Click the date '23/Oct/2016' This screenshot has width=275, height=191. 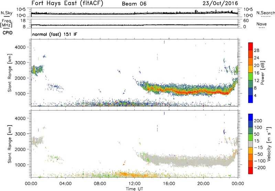point(220,3)
